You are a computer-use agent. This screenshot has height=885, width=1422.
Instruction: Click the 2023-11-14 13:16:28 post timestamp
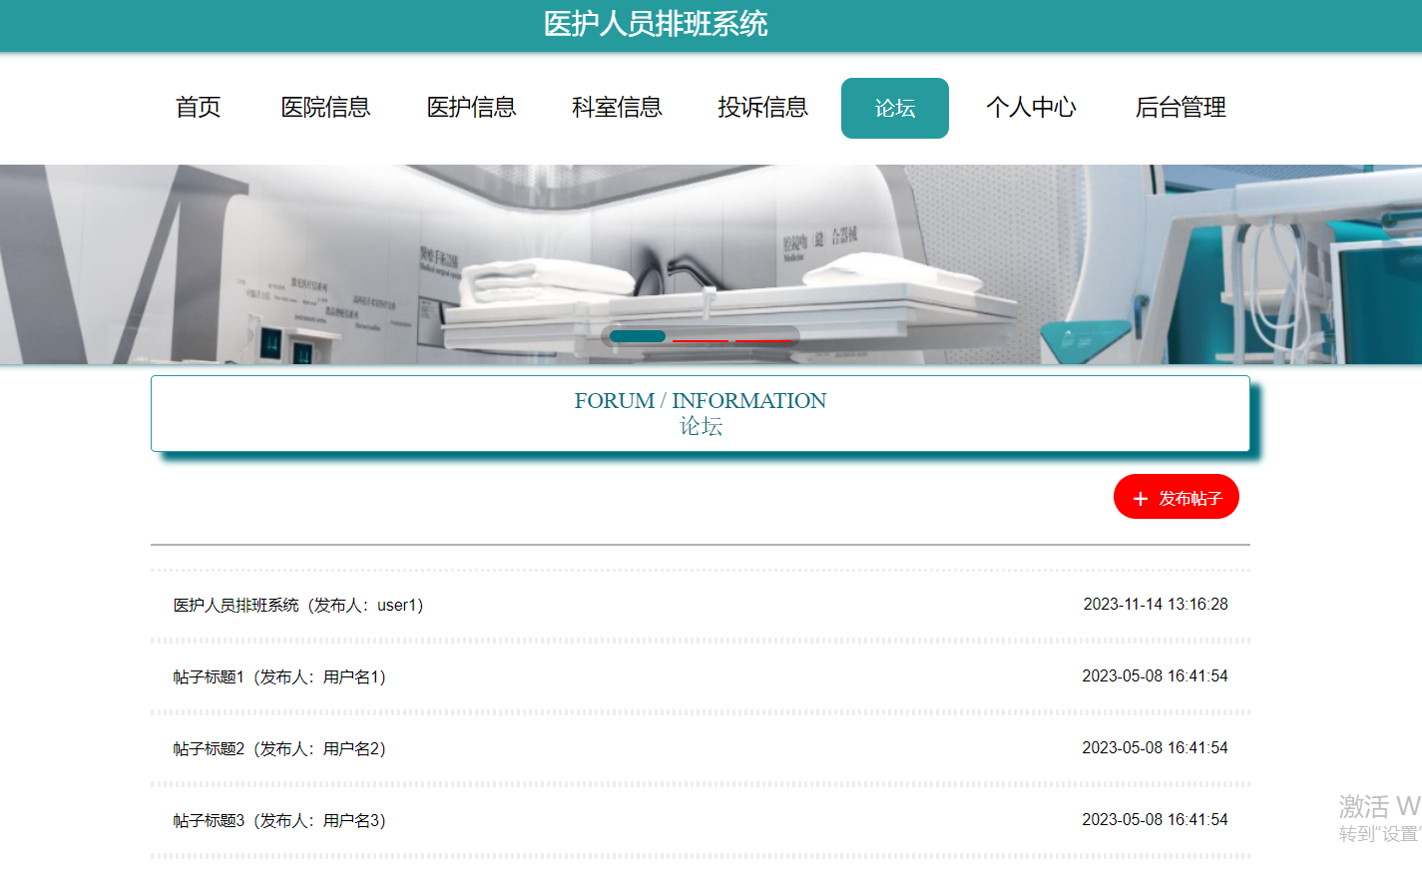pyautogui.click(x=1156, y=604)
